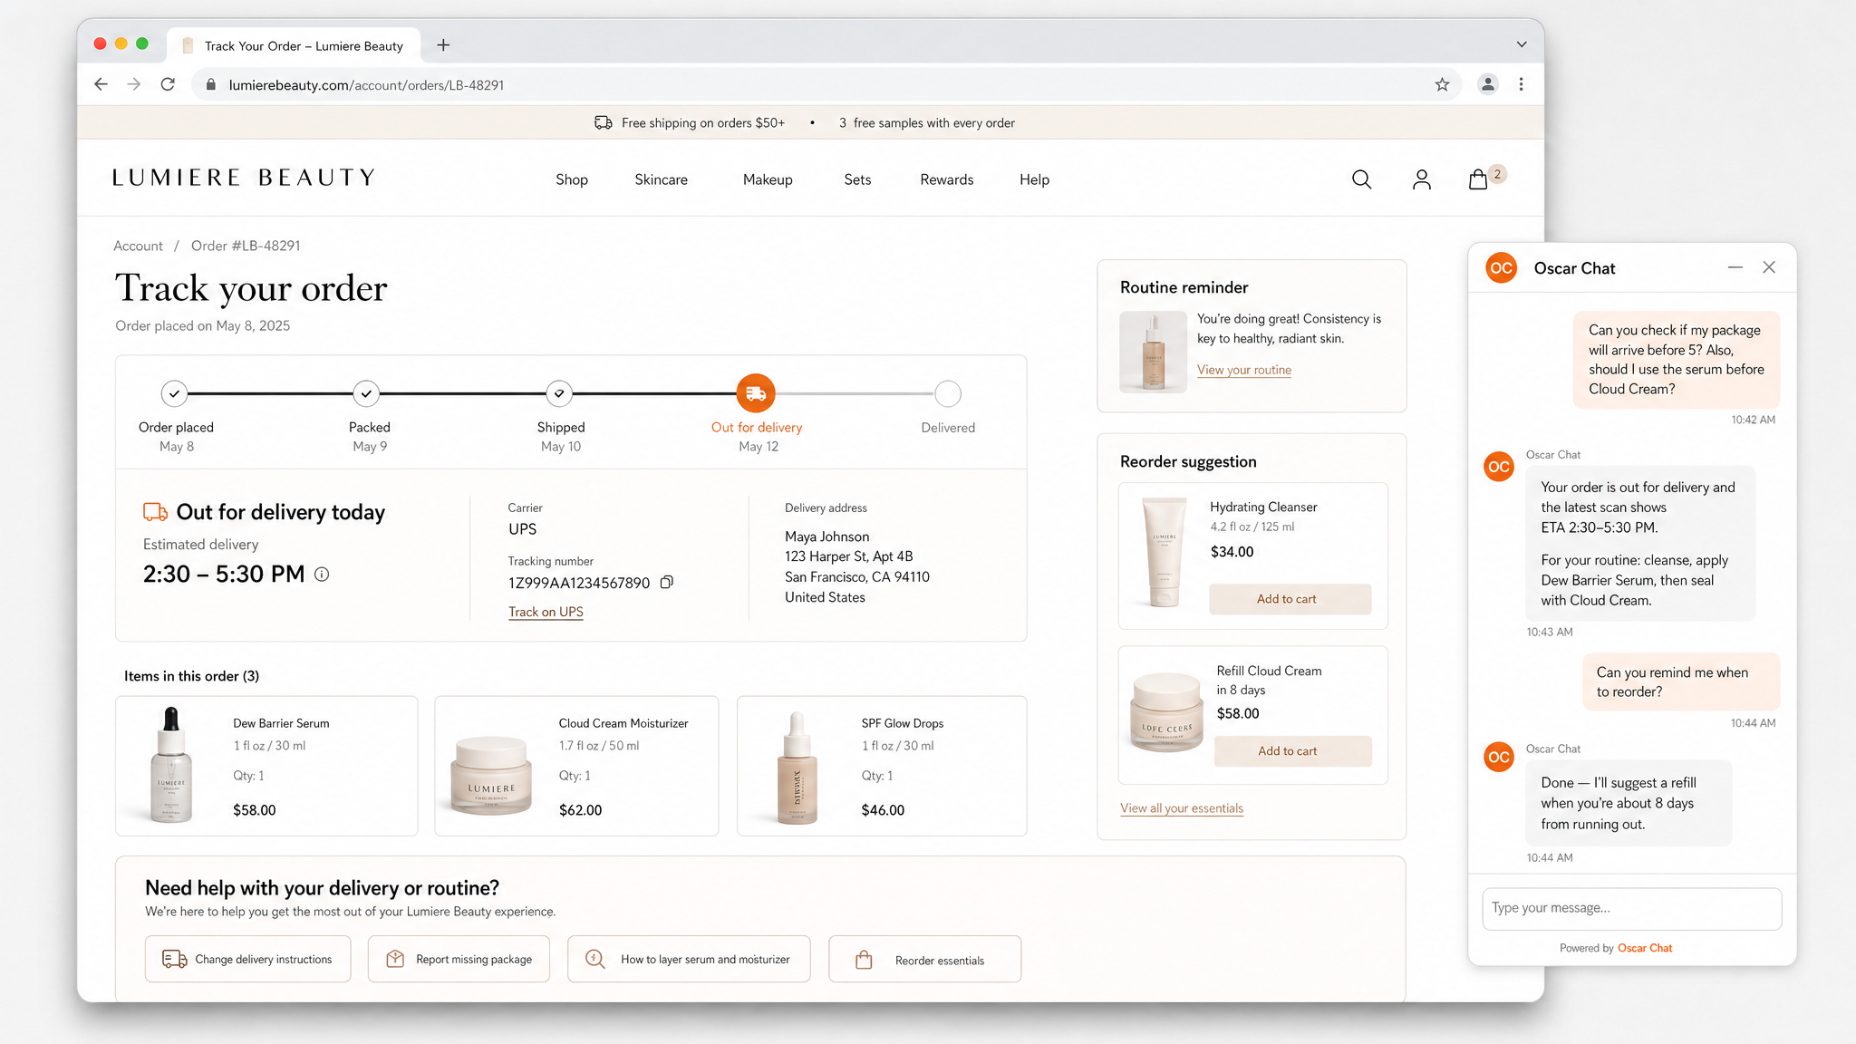Viewport: 1856px width, 1044px height.
Task: Click the OC avatar in the chat header
Action: tap(1502, 268)
